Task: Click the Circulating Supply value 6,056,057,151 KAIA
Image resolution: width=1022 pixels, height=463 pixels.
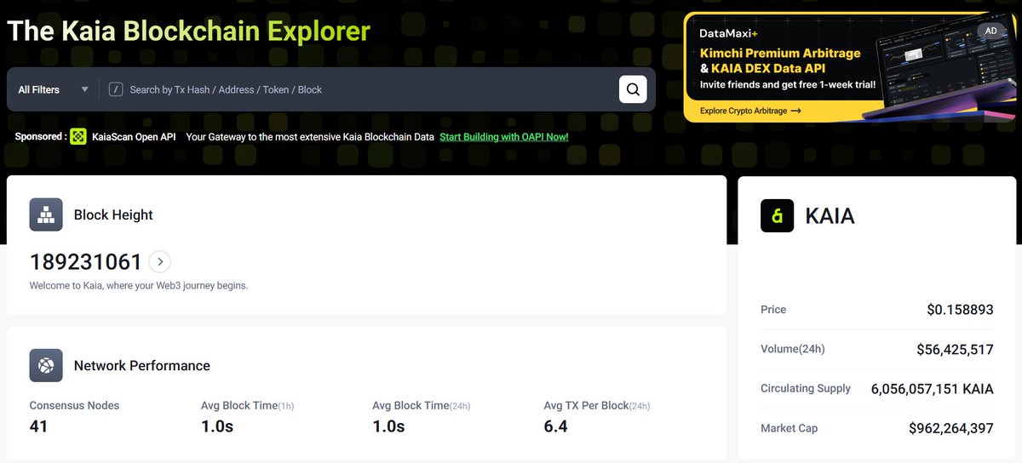Action: [933, 389]
